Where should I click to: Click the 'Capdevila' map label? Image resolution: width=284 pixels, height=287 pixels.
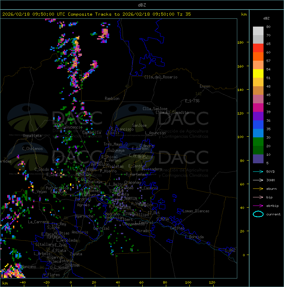(91, 133)
